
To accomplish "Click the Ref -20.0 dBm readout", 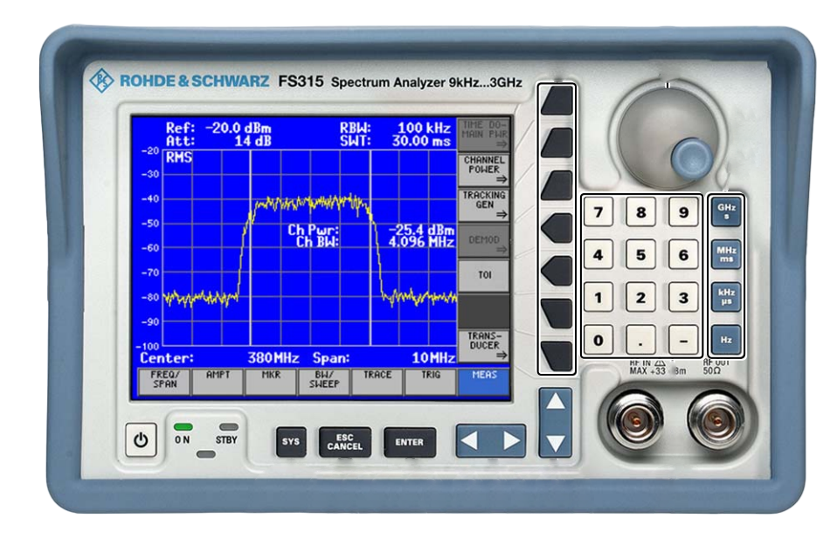I will [x=218, y=128].
